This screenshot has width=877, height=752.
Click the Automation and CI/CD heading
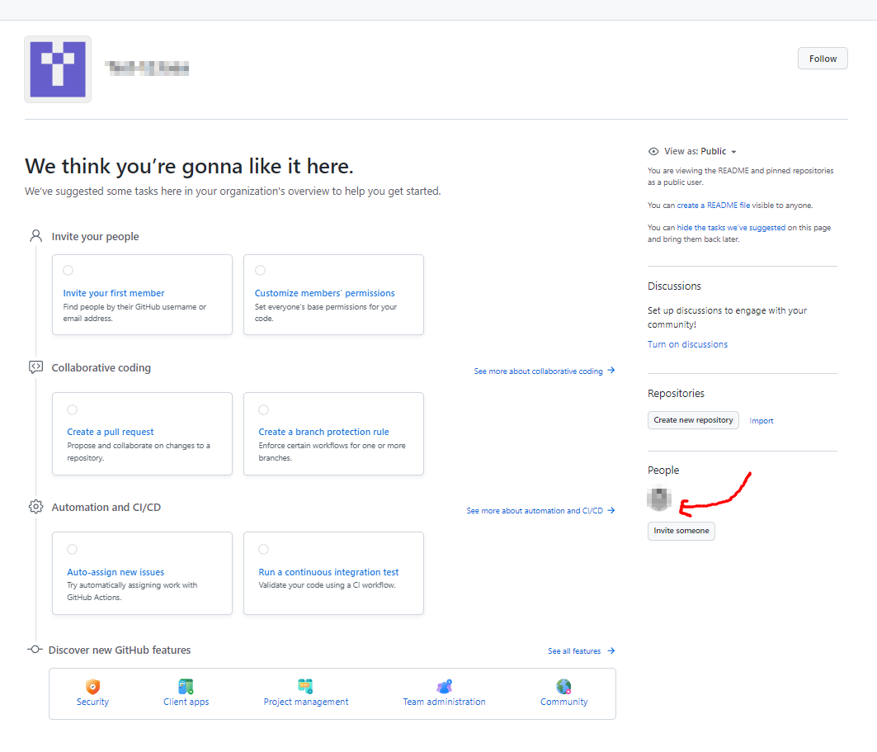click(x=106, y=508)
